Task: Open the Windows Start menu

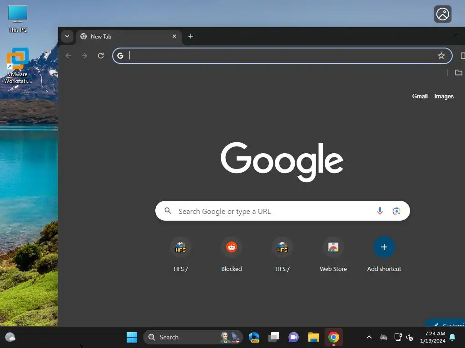Action: [132, 337]
